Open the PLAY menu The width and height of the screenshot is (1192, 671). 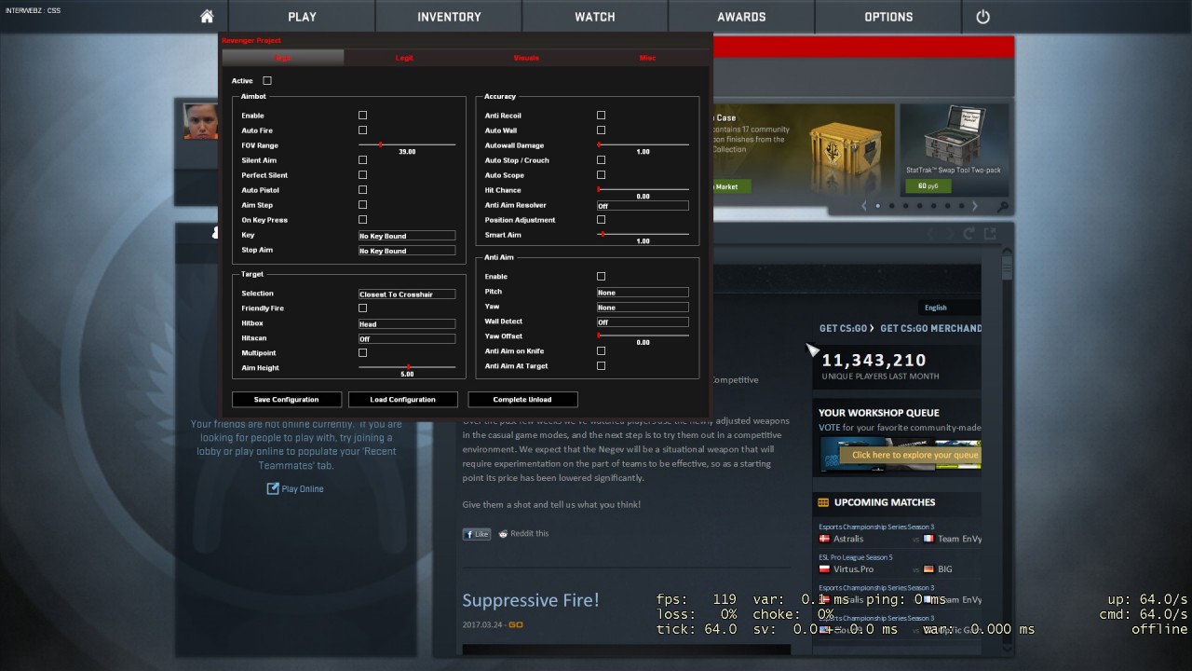click(x=302, y=17)
